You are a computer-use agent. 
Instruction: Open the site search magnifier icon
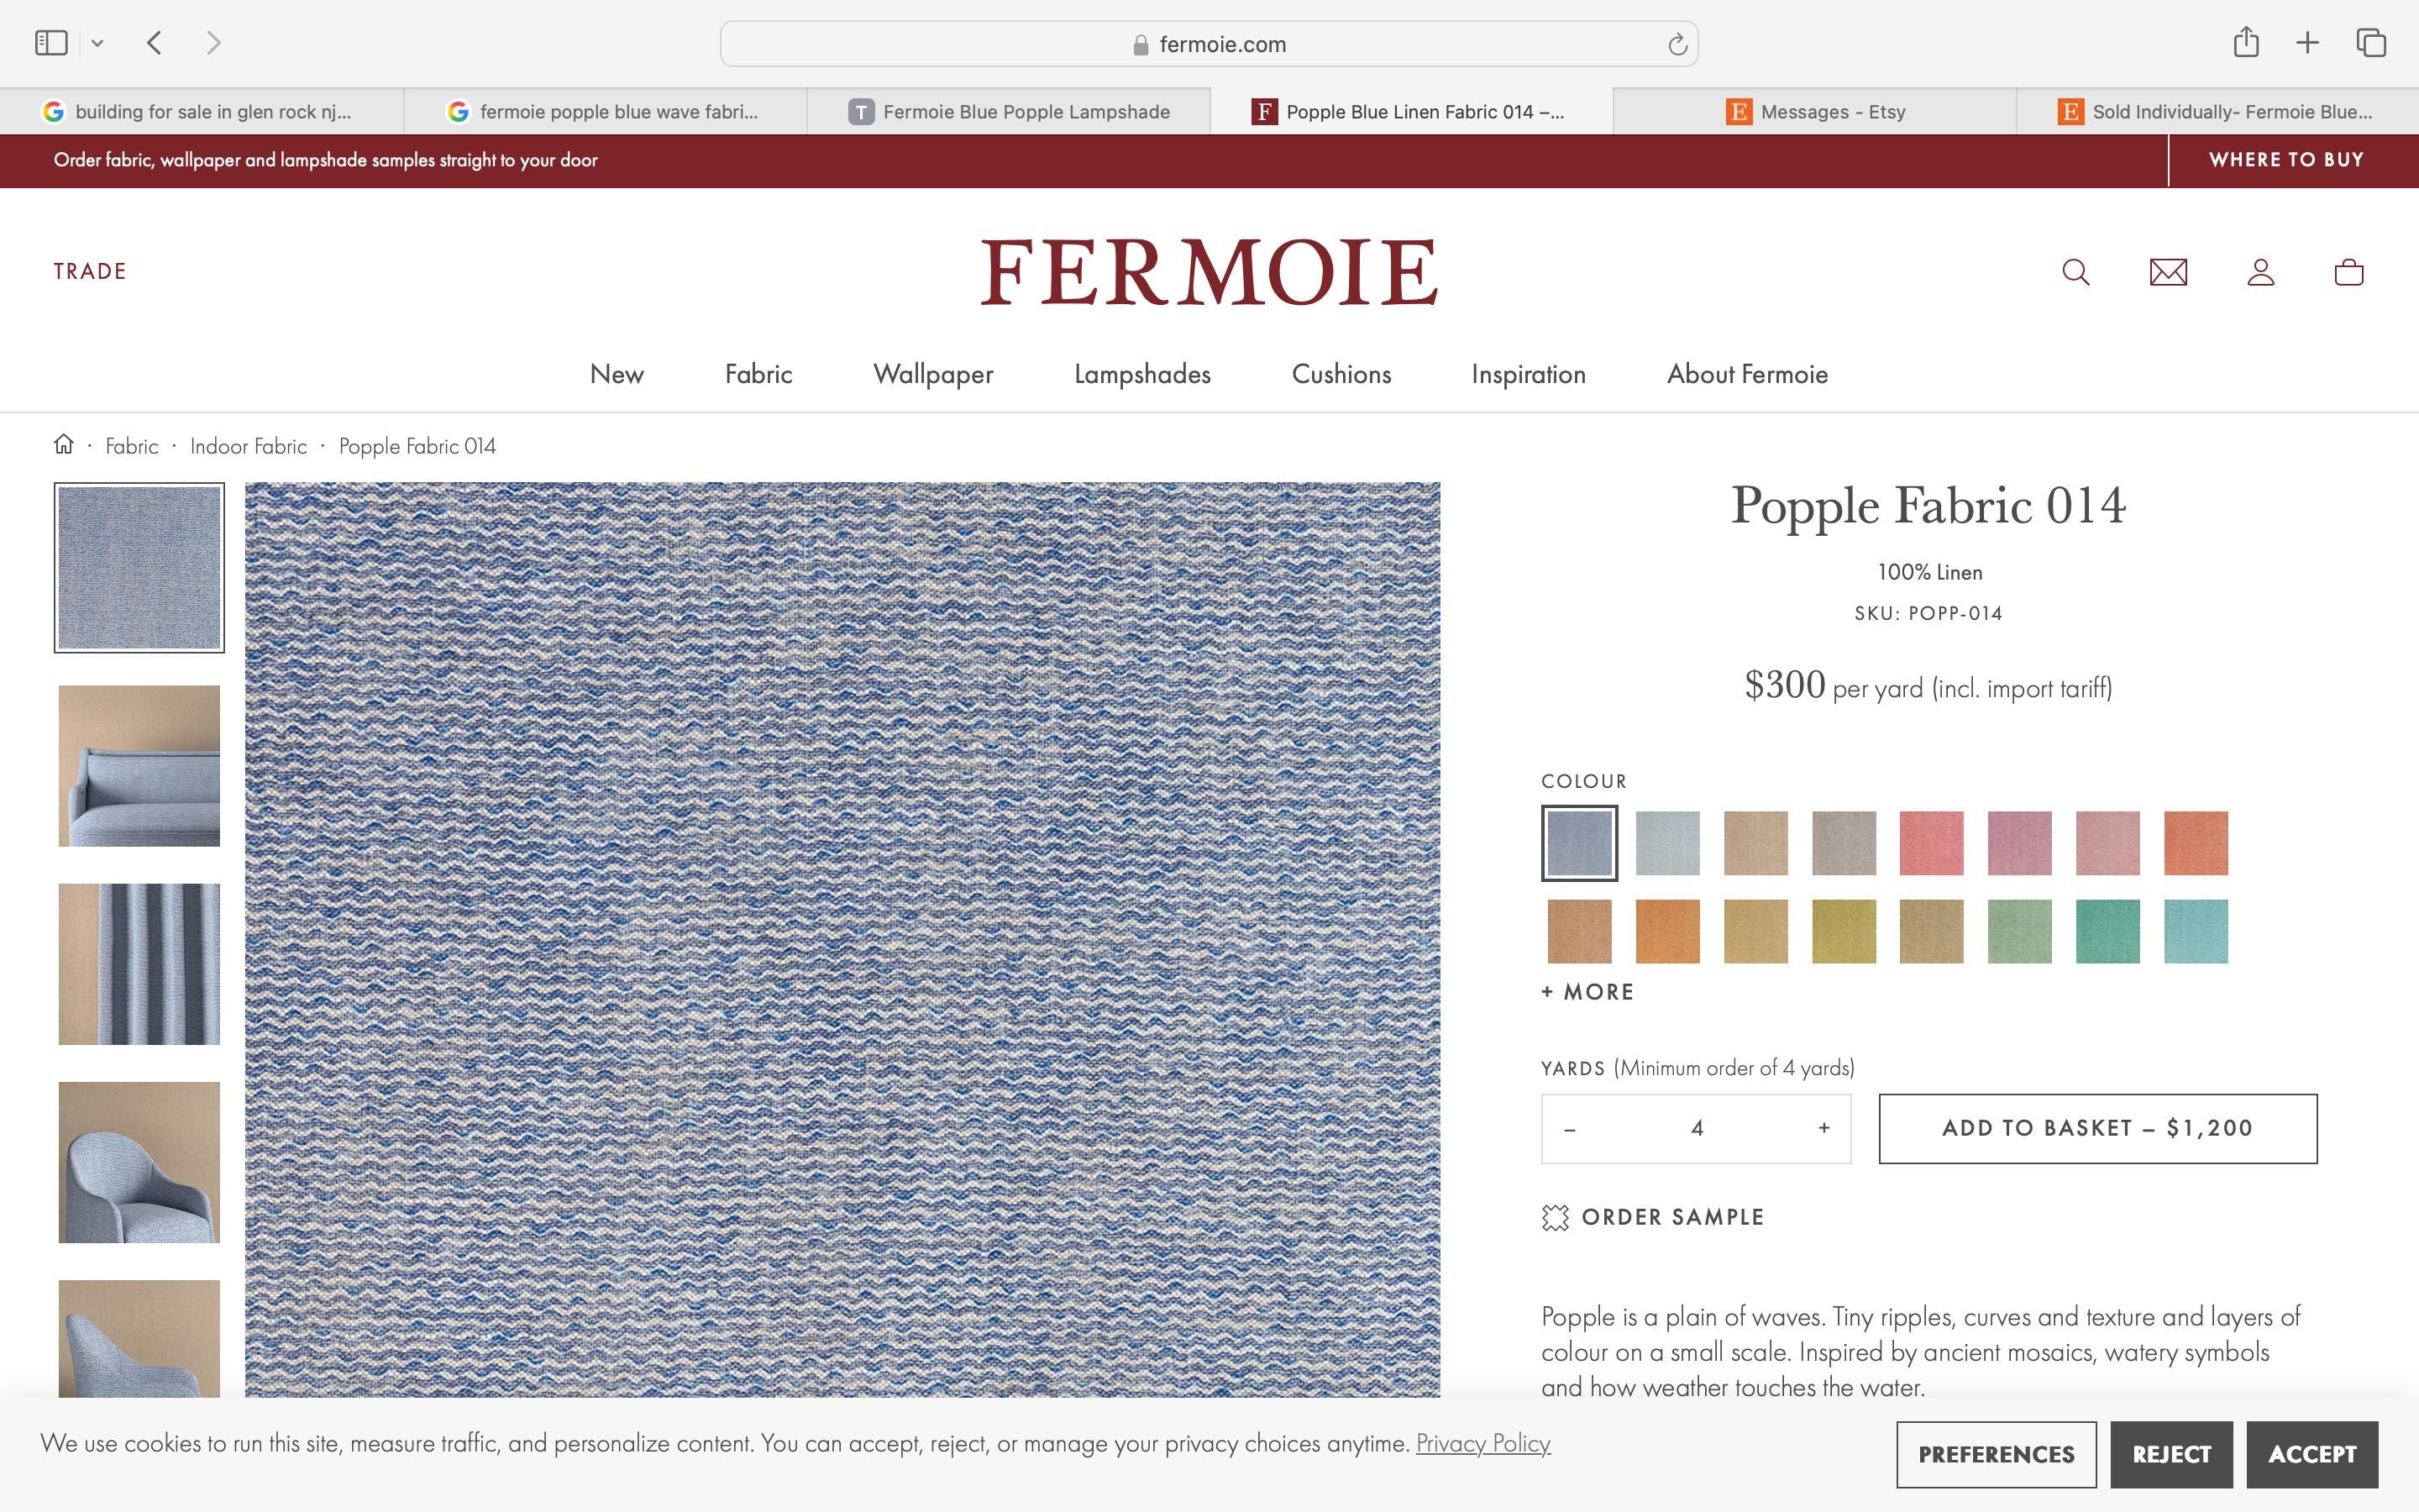tap(2075, 272)
